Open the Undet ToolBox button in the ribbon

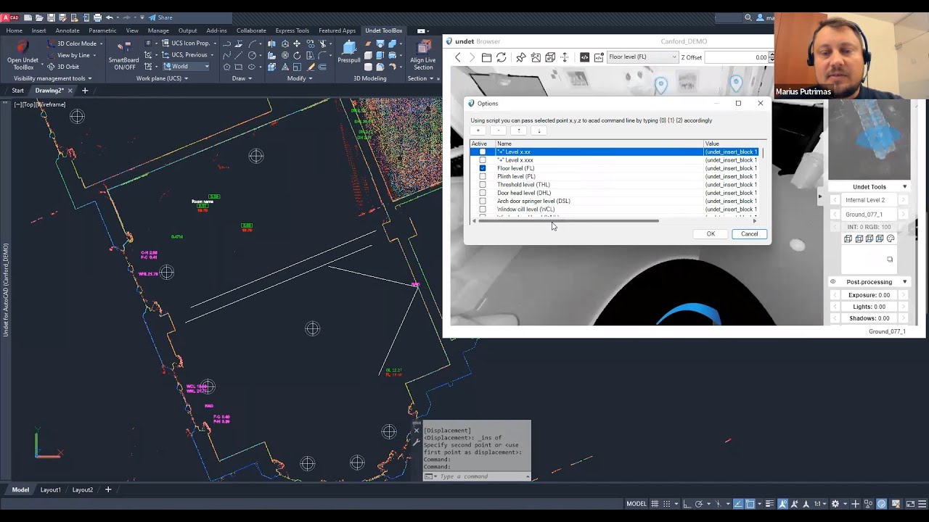pos(22,56)
